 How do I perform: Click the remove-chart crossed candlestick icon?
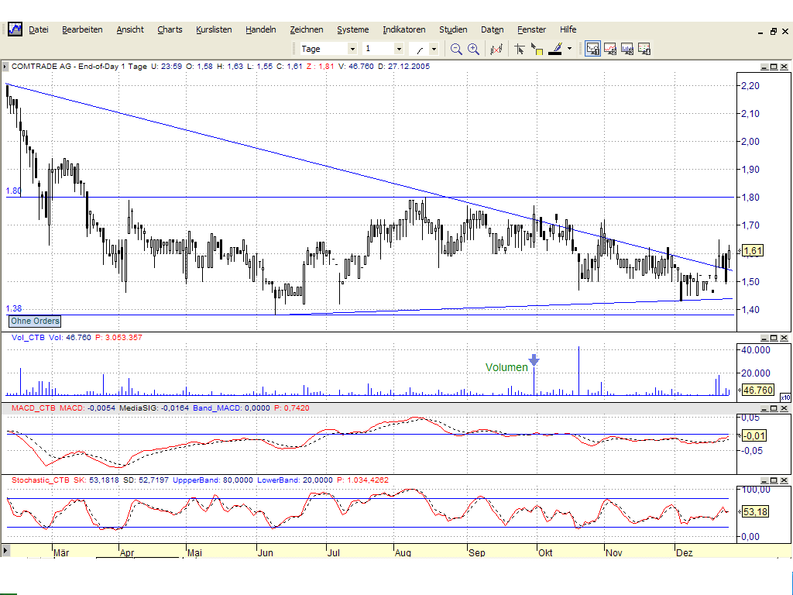pyautogui.click(x=496, y=48)
